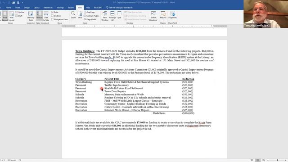288x162 pixels.
Task: Click the proofing icon in status bar
Action: pyautogui.click(x=20, y=160)
